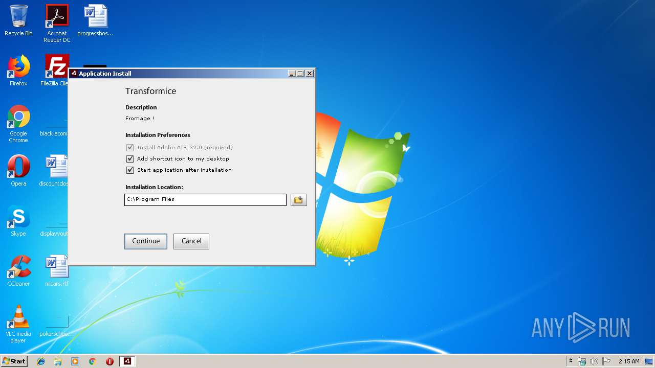Click the Installation Location text field
The height and width of the screenshot is (368, 655).
click(x=205, y=199)
